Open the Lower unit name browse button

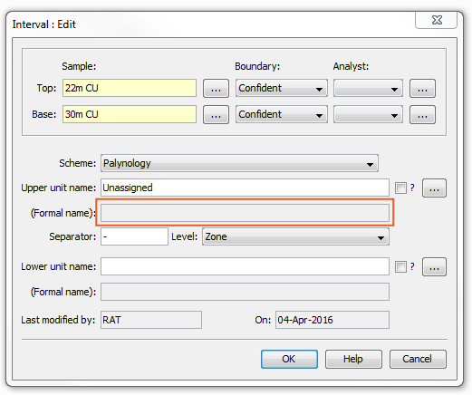pyautogui.click(x=434, y=266)
